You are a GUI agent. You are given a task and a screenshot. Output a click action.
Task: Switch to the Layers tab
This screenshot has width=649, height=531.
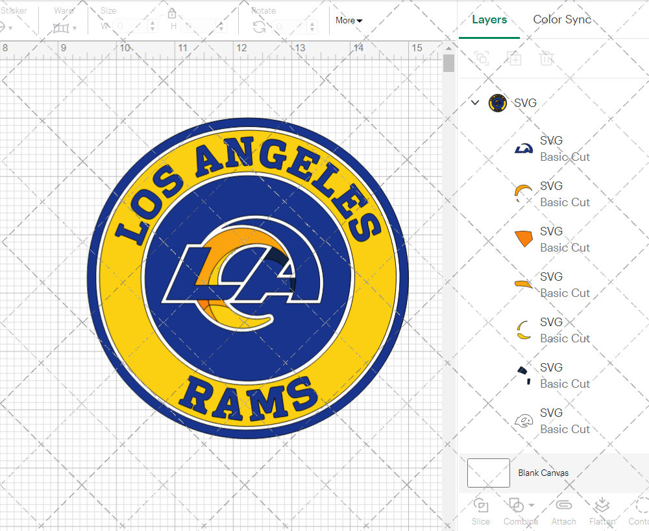[x=489, y=19]
